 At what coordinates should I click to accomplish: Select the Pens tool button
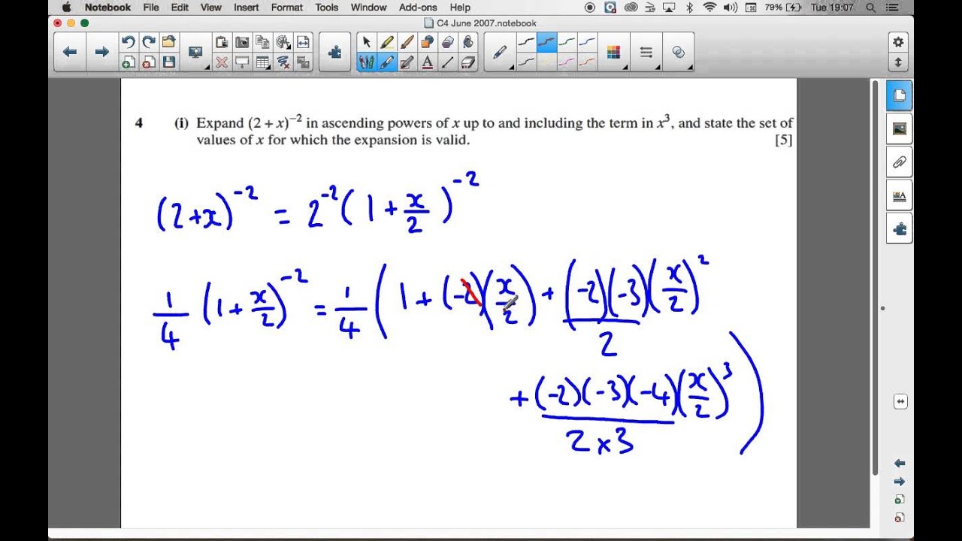367,62
